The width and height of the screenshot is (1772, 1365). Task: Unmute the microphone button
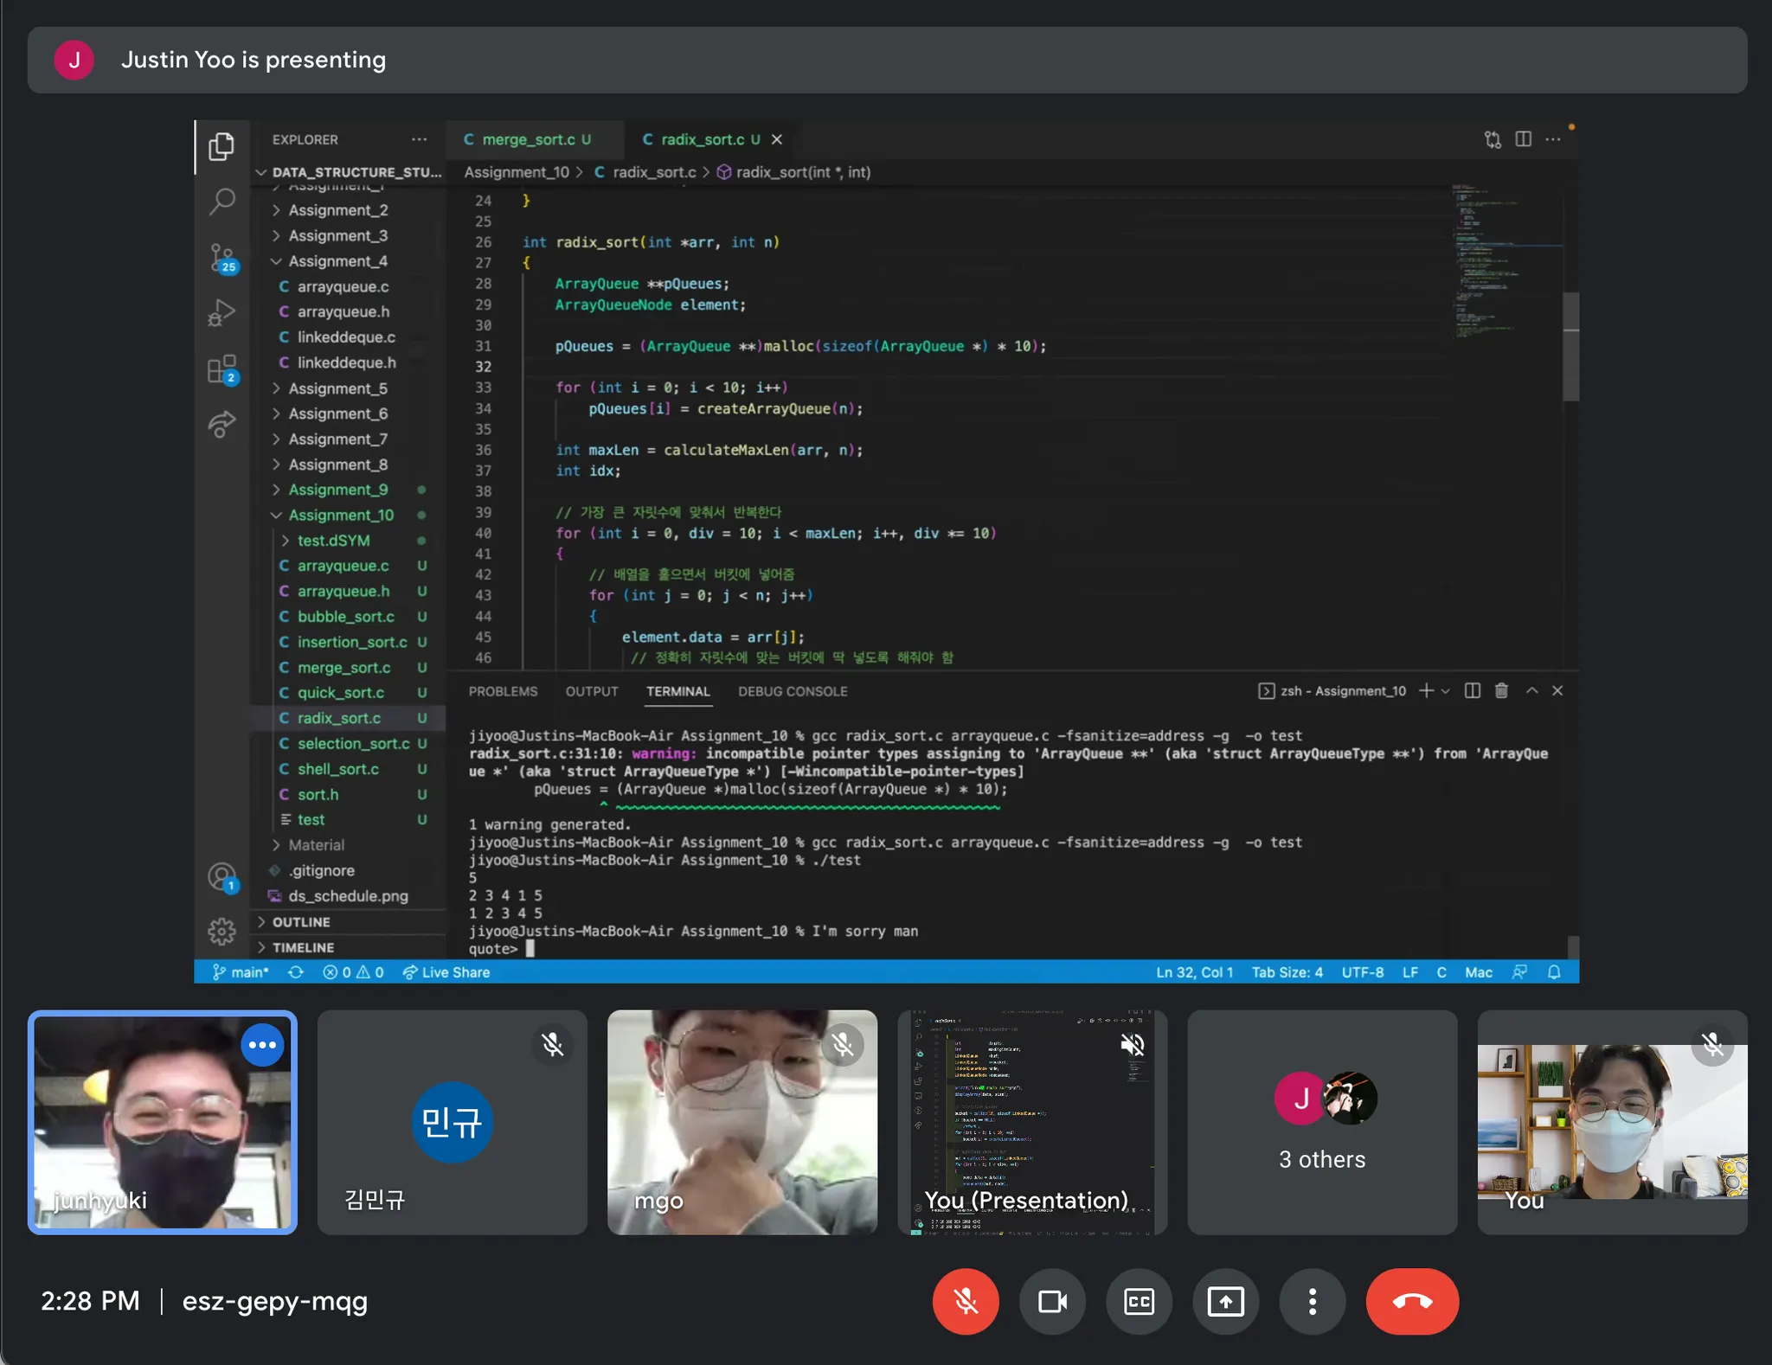click(x=966, y=1301)
